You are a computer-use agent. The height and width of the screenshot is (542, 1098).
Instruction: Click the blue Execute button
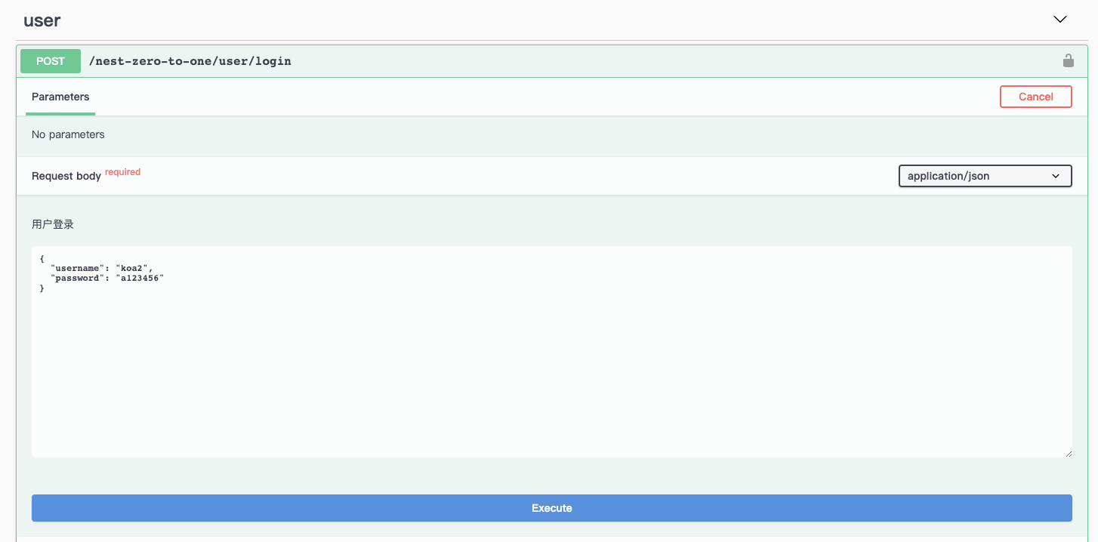[551, 508]
